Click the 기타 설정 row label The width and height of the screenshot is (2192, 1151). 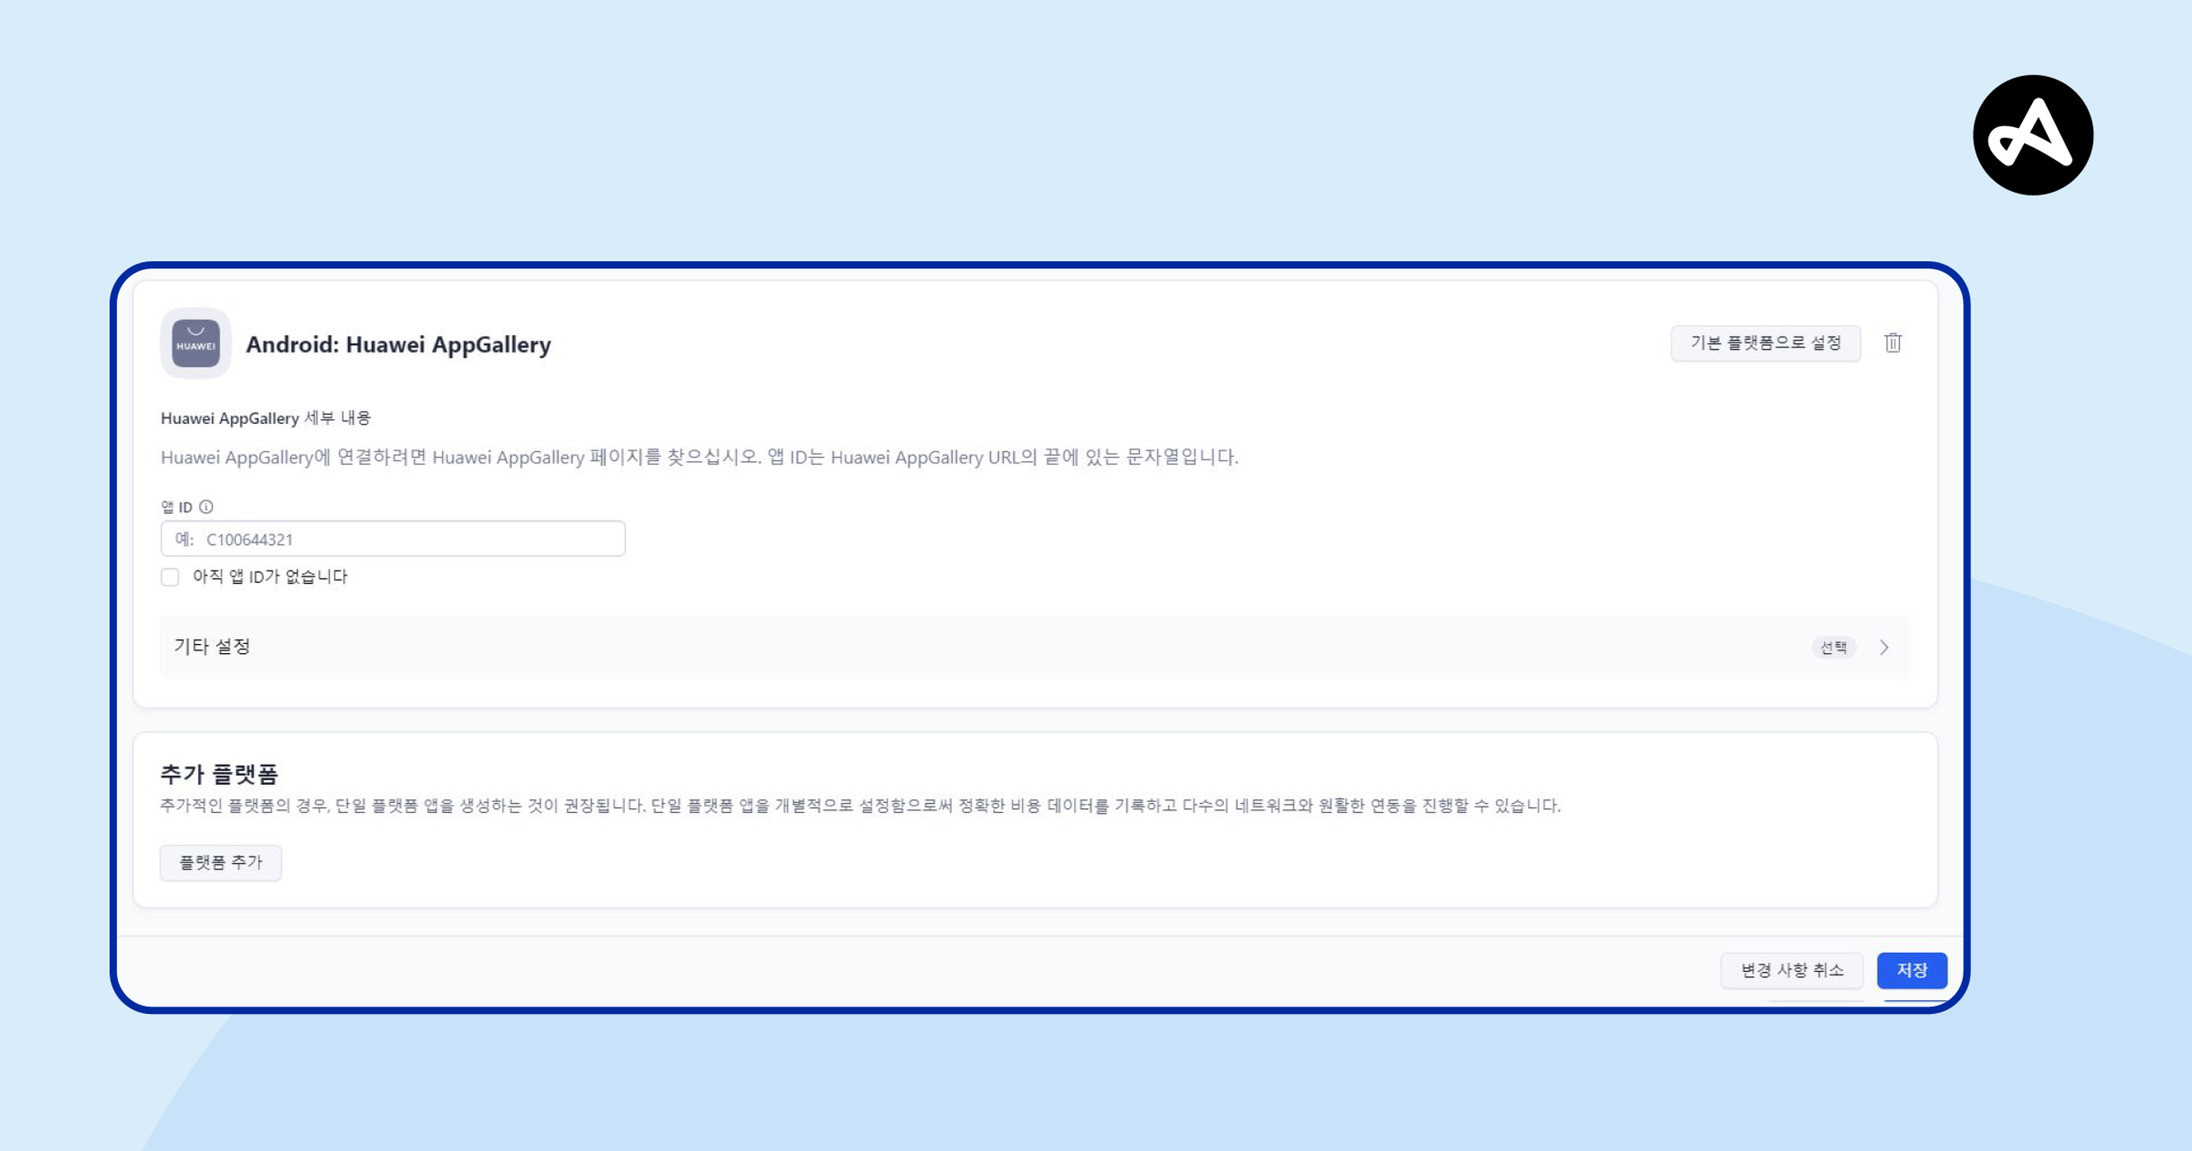[212, 647]
